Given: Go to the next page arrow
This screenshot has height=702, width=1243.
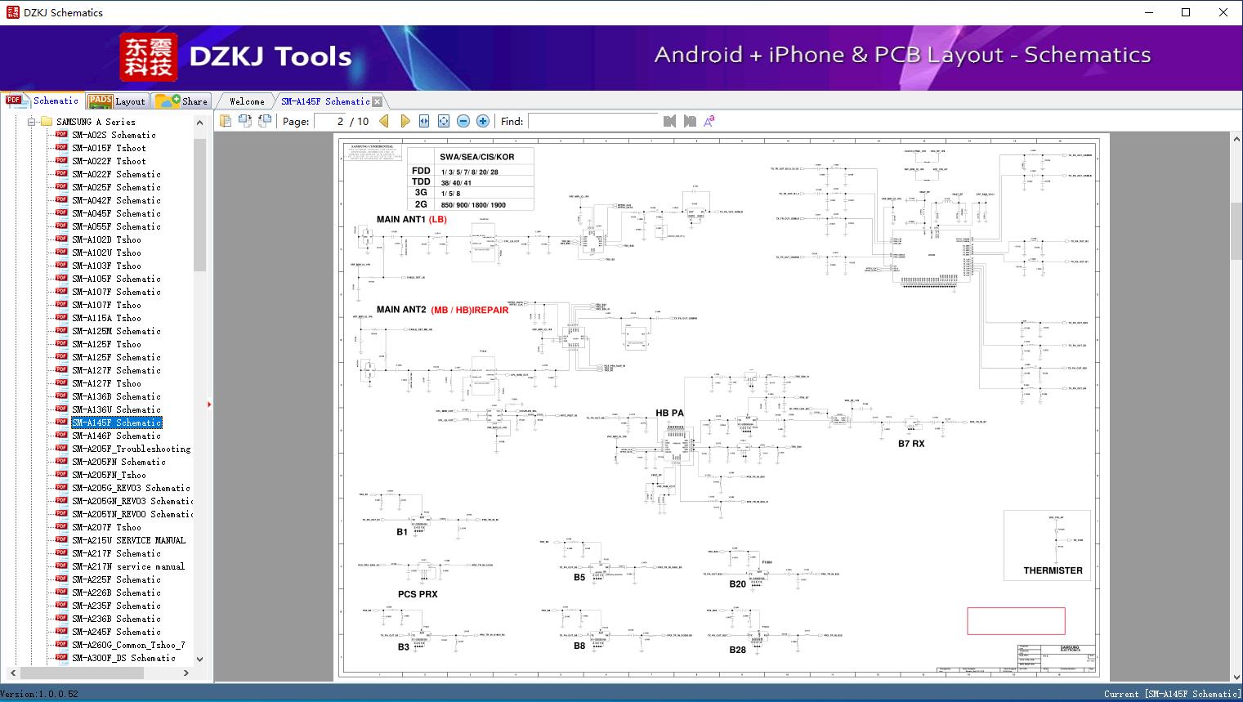Looking at the screenshot, I should point(405,121).
